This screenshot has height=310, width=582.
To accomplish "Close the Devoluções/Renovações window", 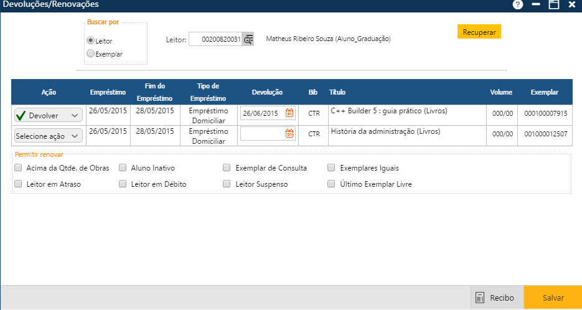I will pyautogui.click(x=572, y=4).
